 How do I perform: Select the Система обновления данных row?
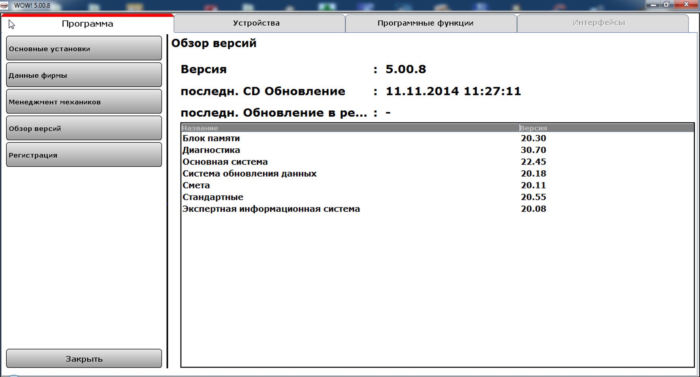click(x=249, y=174)
